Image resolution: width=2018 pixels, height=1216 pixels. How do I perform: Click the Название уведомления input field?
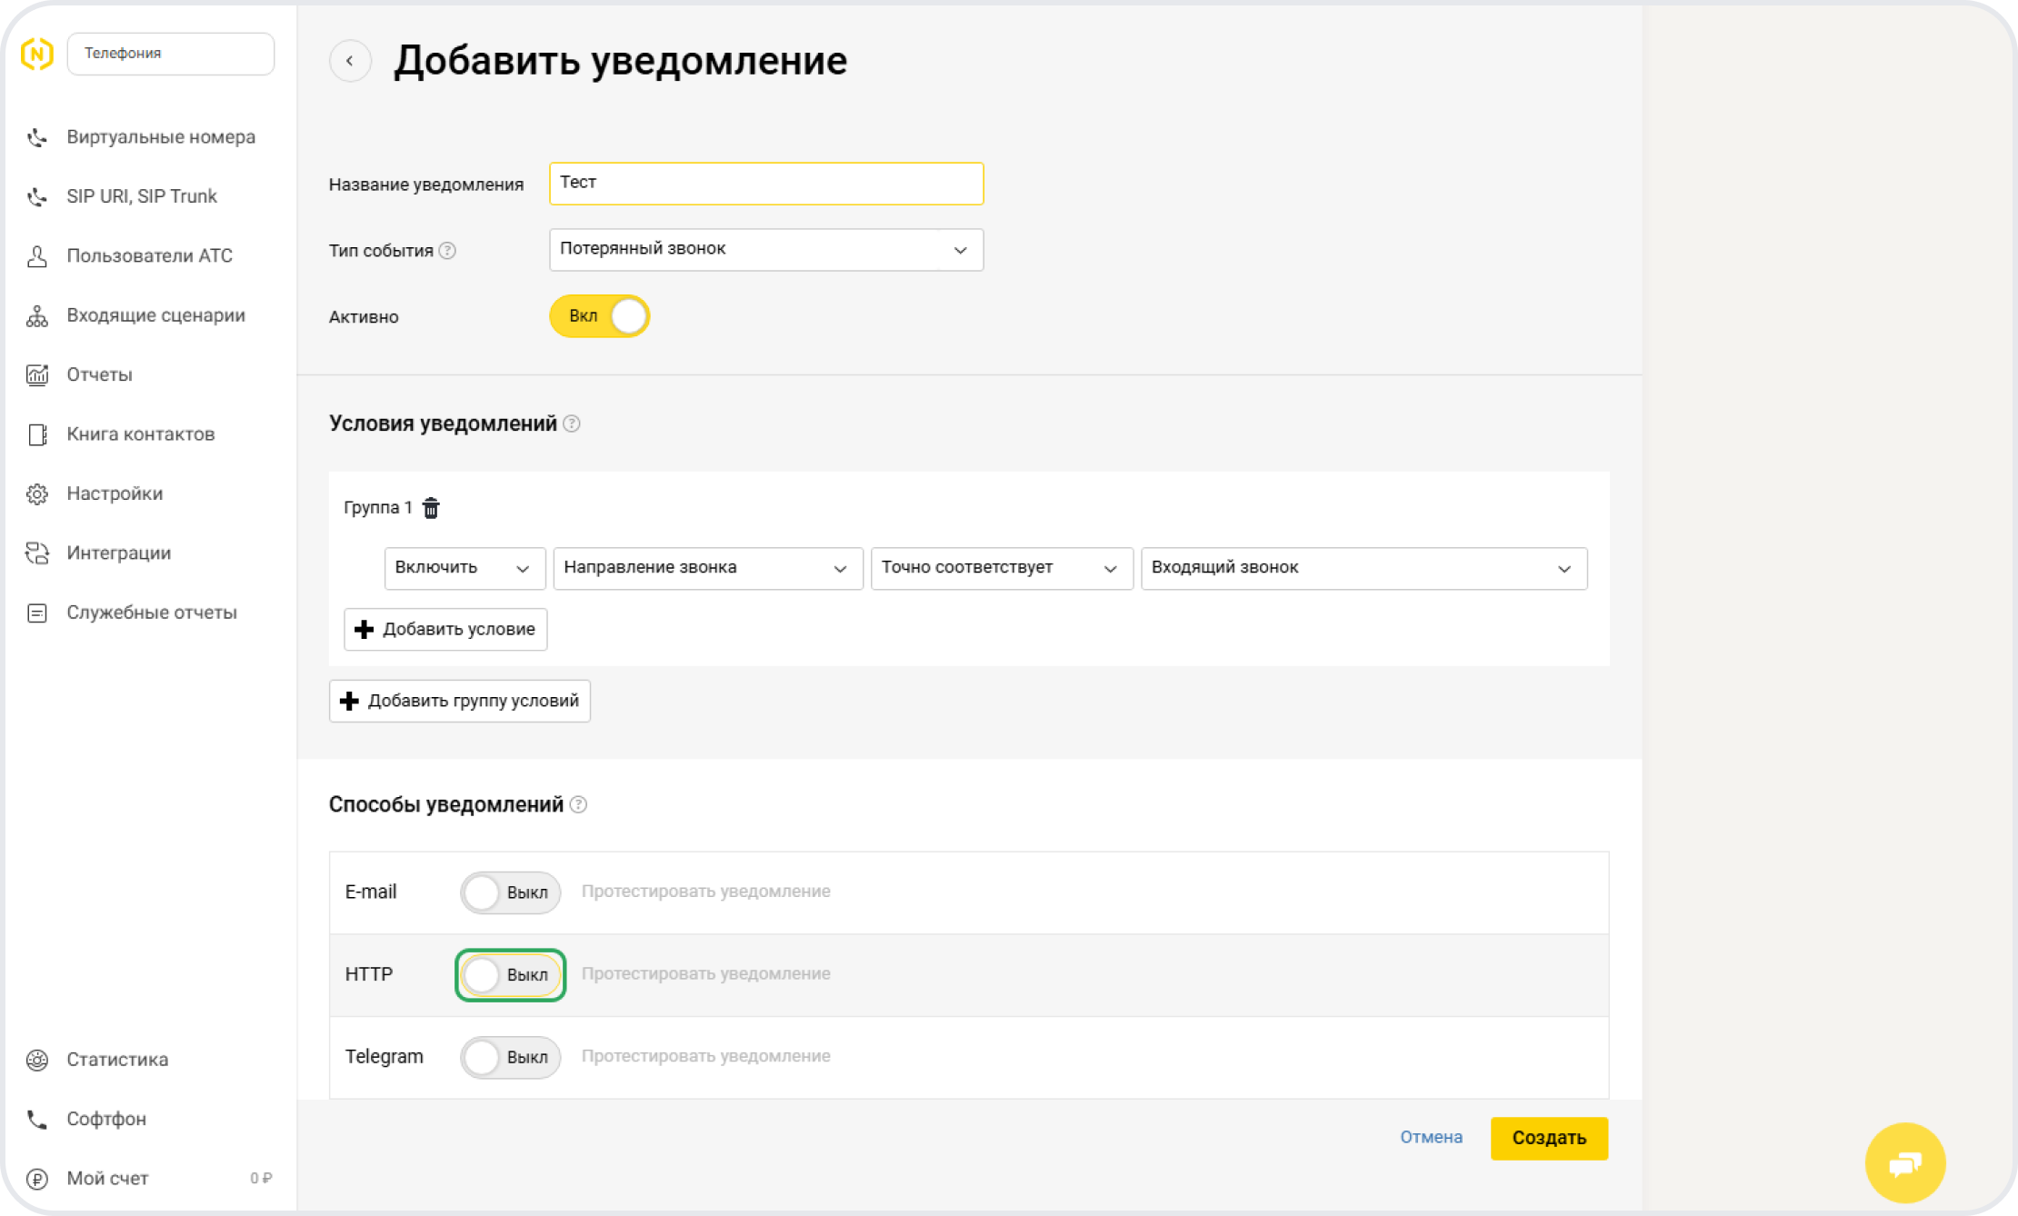[x=765, y=184]
